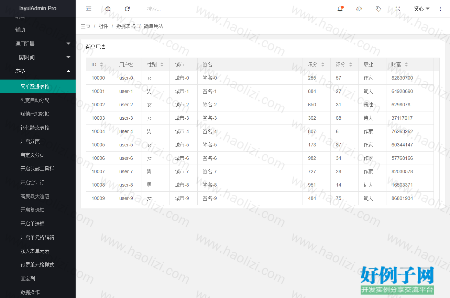Select the 财富 value 86801934
This screenshot has height=298, width=450.
click(x=410, y=198)
